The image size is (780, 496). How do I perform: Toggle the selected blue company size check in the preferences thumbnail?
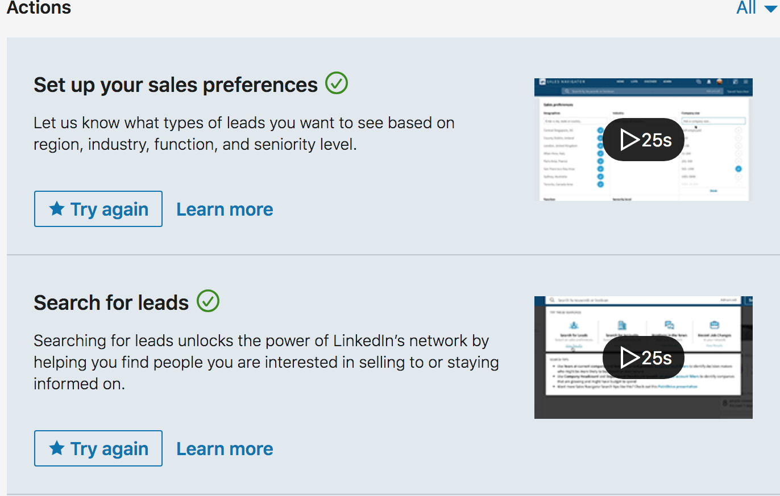738,169
